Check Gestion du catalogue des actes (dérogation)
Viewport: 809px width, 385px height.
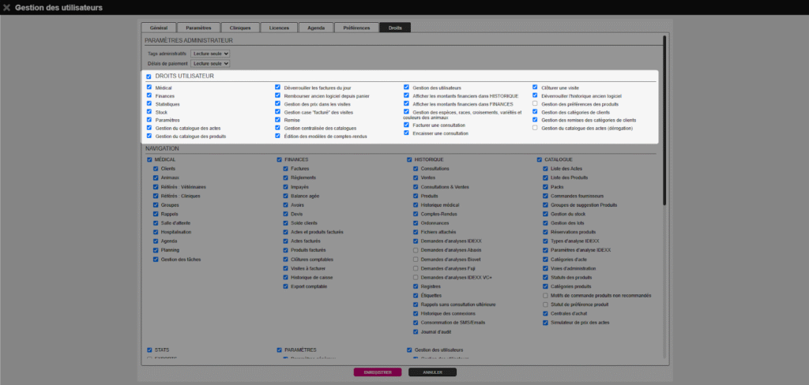tap(535, 128)
